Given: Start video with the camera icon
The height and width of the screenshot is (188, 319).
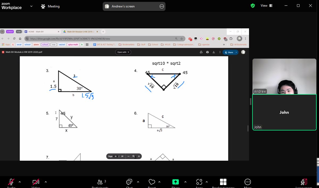Looking at the screenshot, I should point(36,182).
